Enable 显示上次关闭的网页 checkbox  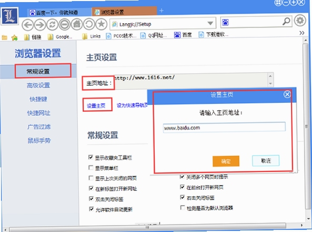pyautogui.click(x=91, y=178)
